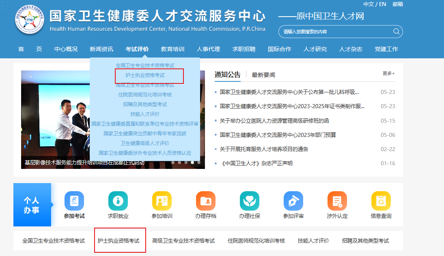Expand 更多+ in the notices panel
Image resolution: width=444 pixels, height=256 pixels.
(388, 74)
